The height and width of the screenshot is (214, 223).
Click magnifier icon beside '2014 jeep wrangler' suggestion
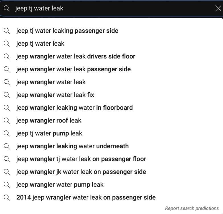7,197
